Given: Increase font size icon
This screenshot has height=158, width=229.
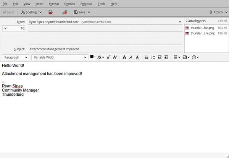Looking at the screenshot, I should point(115,57).
